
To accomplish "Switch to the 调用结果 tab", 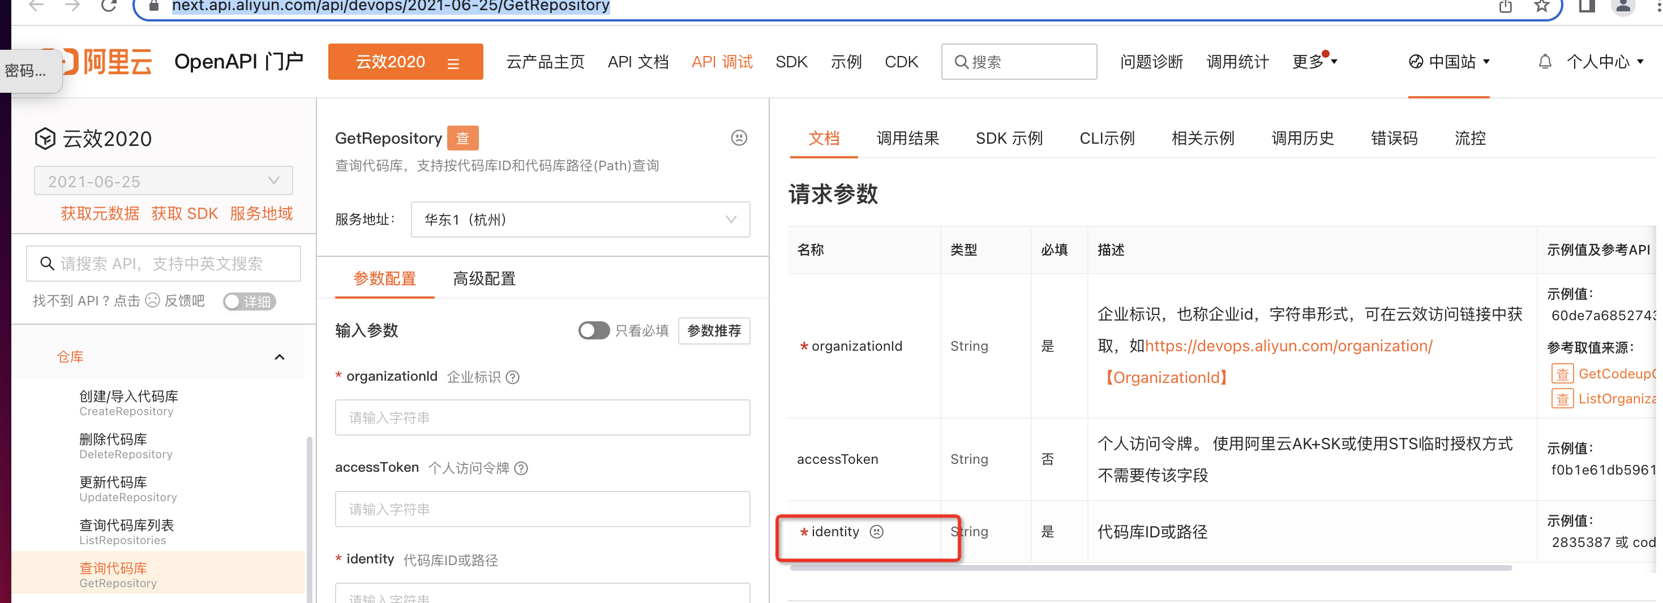I will (x=908, y=138).
